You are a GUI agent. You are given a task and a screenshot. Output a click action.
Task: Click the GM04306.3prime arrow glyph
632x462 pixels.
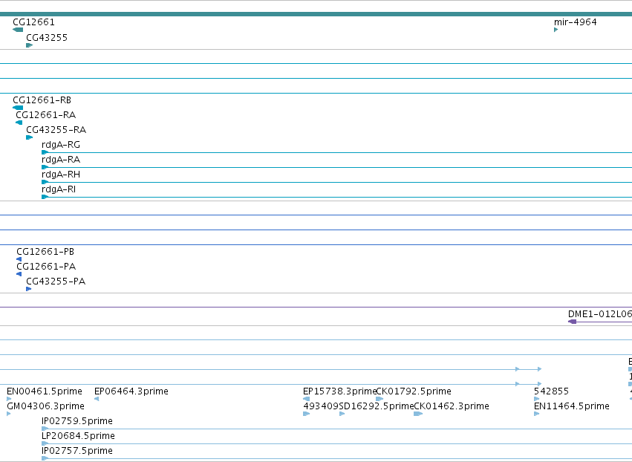point(8,414)
